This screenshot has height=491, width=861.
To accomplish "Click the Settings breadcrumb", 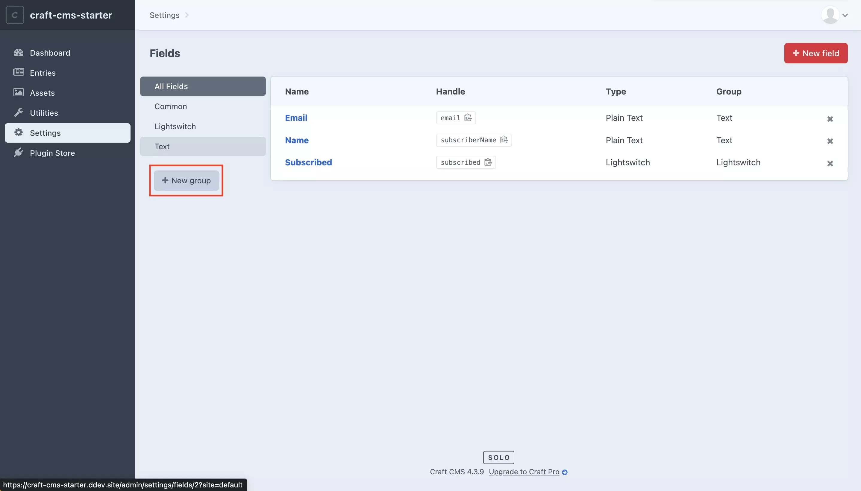I will pos(164,15).
